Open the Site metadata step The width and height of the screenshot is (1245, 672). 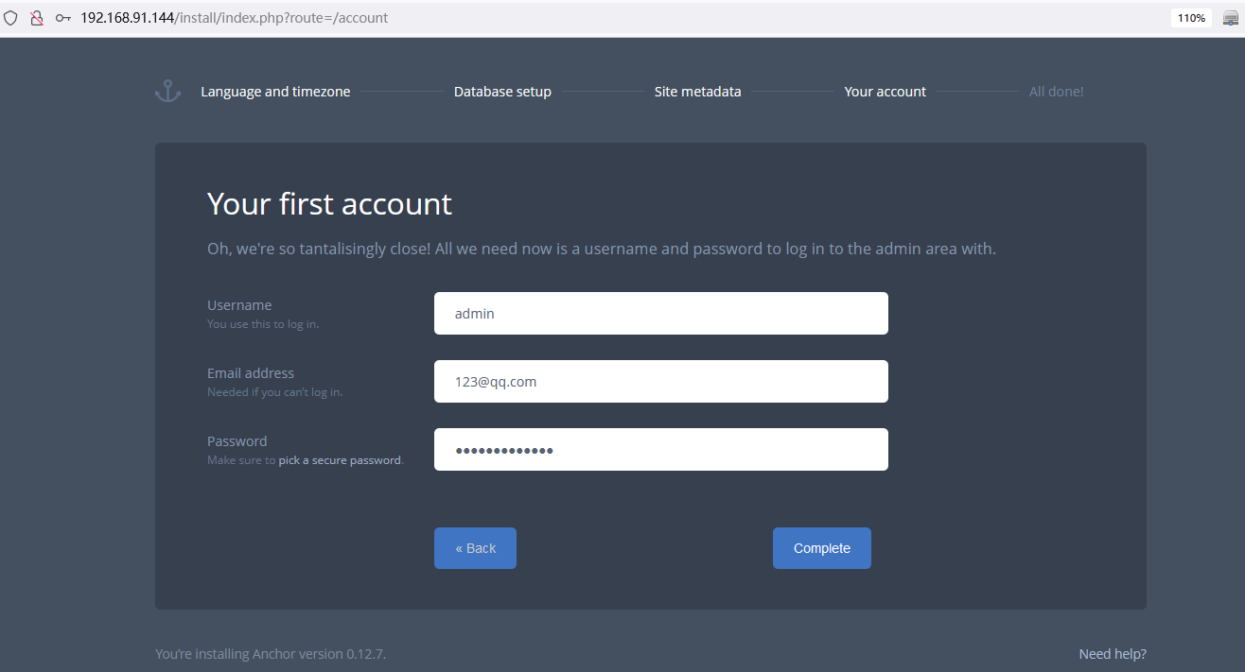point(698,92)
